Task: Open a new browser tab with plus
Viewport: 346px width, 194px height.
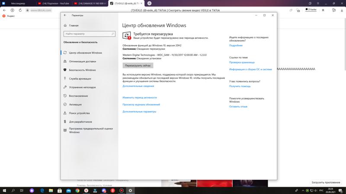Action: click(x=149, y=3)
